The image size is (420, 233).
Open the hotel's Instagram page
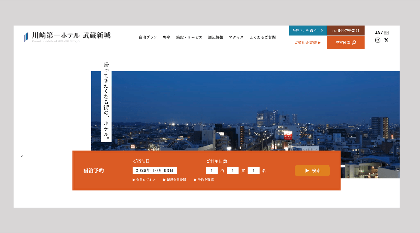click(378, 40)
